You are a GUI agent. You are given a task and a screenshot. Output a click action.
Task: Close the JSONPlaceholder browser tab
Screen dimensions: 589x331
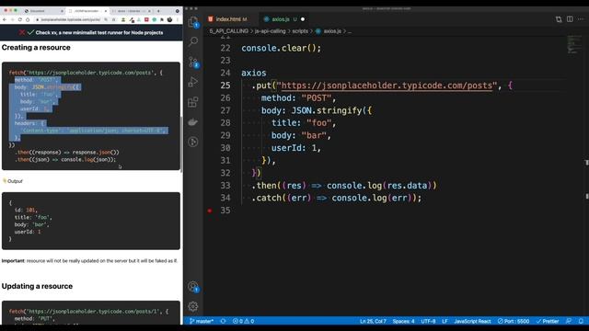pos(106,11)
